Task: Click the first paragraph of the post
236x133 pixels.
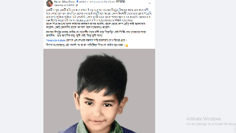Action: (99, 19)
